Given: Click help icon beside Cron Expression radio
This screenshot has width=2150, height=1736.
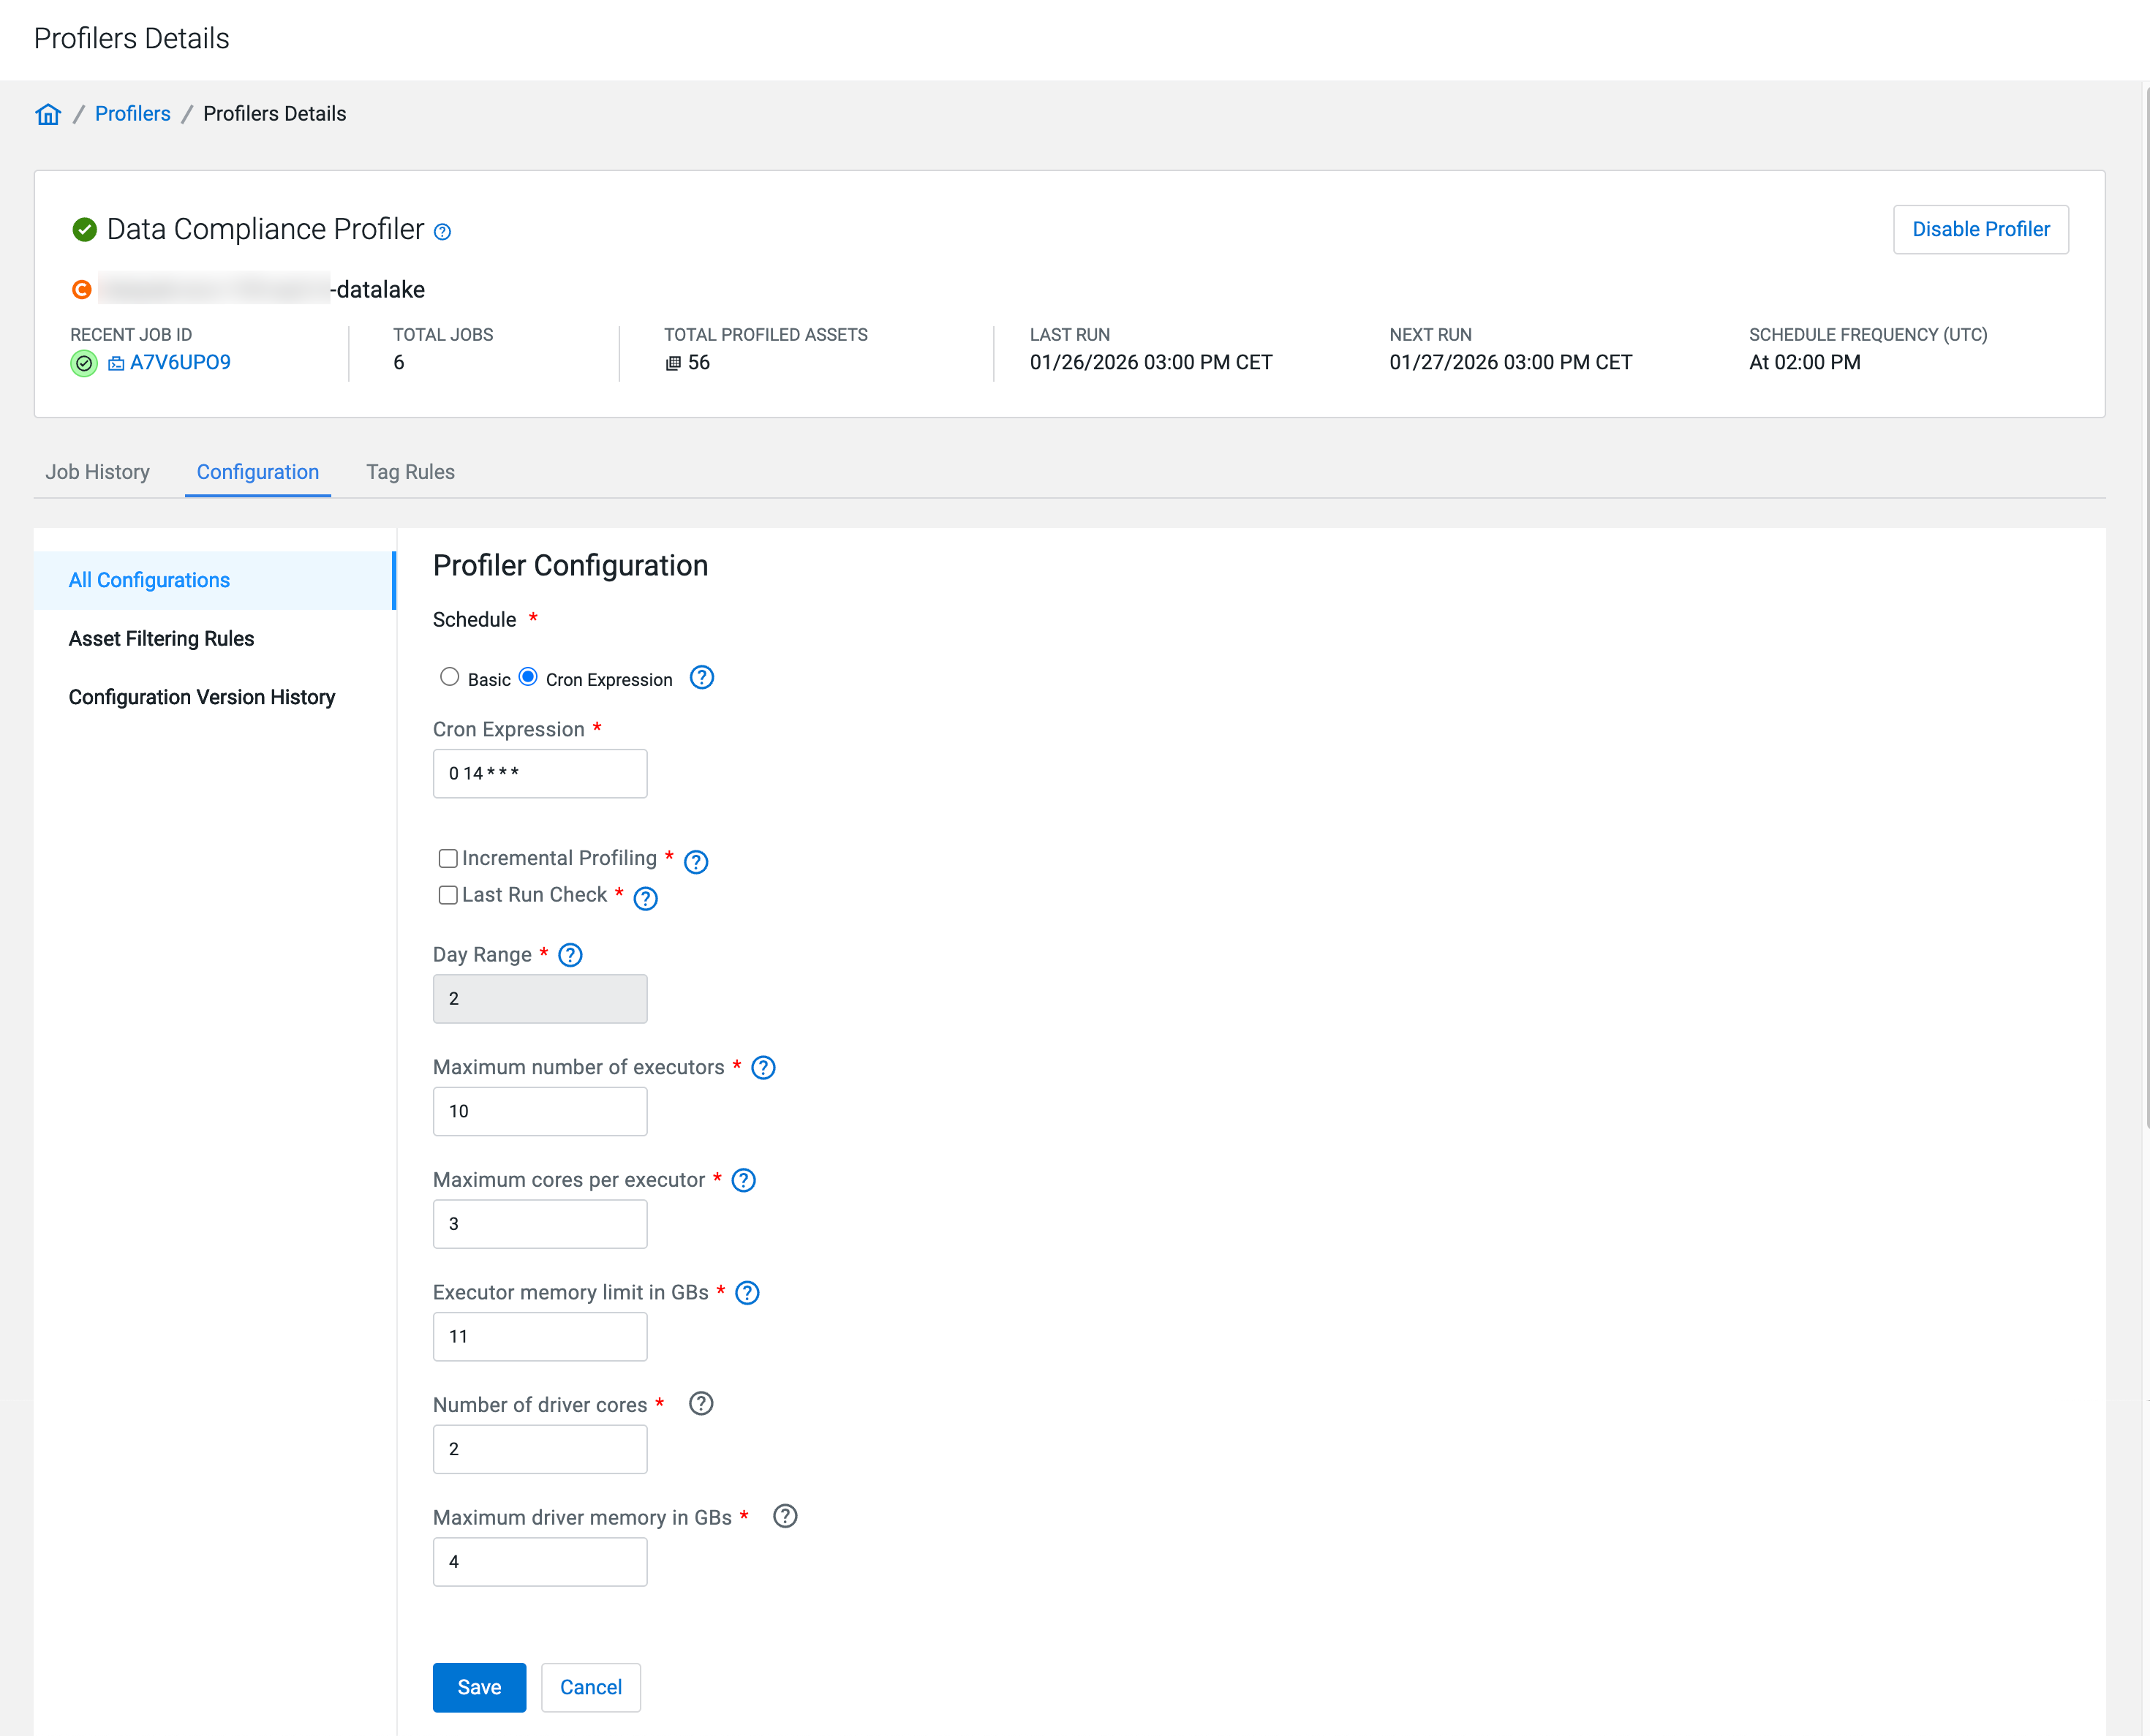Looking at the screenshot, I should [x=702, y=678].
